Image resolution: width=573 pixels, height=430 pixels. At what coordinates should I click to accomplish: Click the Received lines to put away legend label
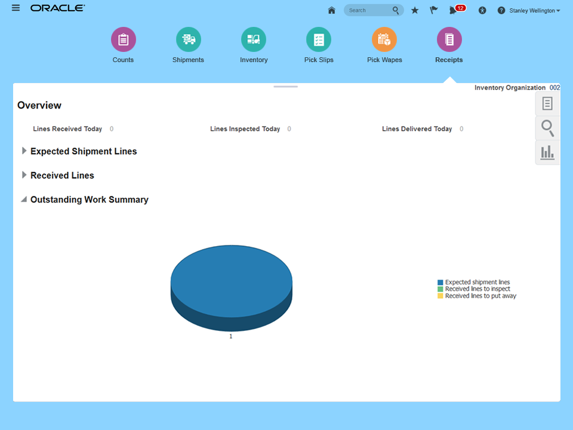click(x=480, y=296)
